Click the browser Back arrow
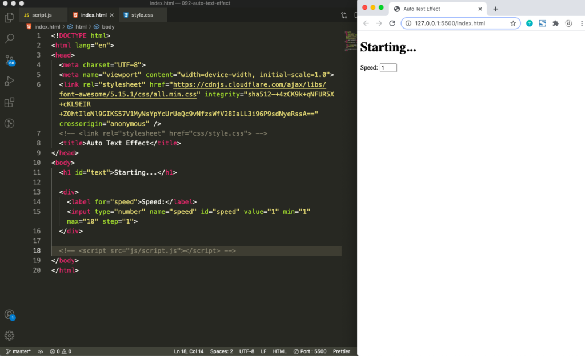The width and height of the screenshot is (585, 356). click(x=366, y=23)
